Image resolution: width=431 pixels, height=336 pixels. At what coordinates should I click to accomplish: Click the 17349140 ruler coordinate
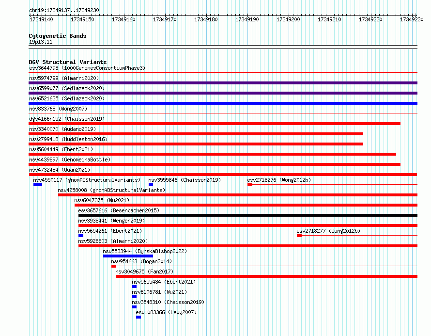pyautogui.click(x=41, y=19)
